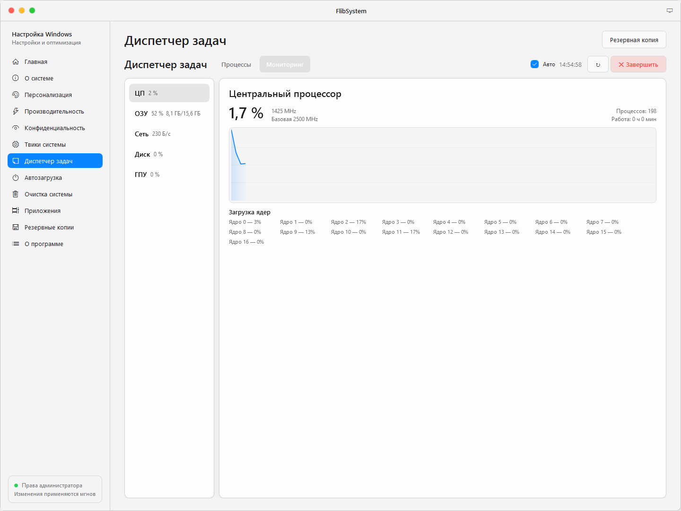Click the 1,7 % CPU load value
Image resolution: width=681 pixels, height=511 pixels.
point(246,113)
